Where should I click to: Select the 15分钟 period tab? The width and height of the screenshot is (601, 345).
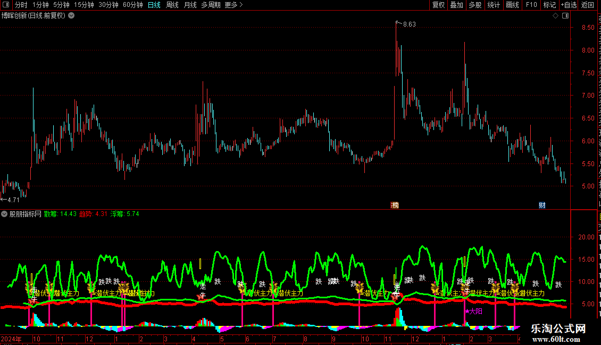[x=84, y=5]
